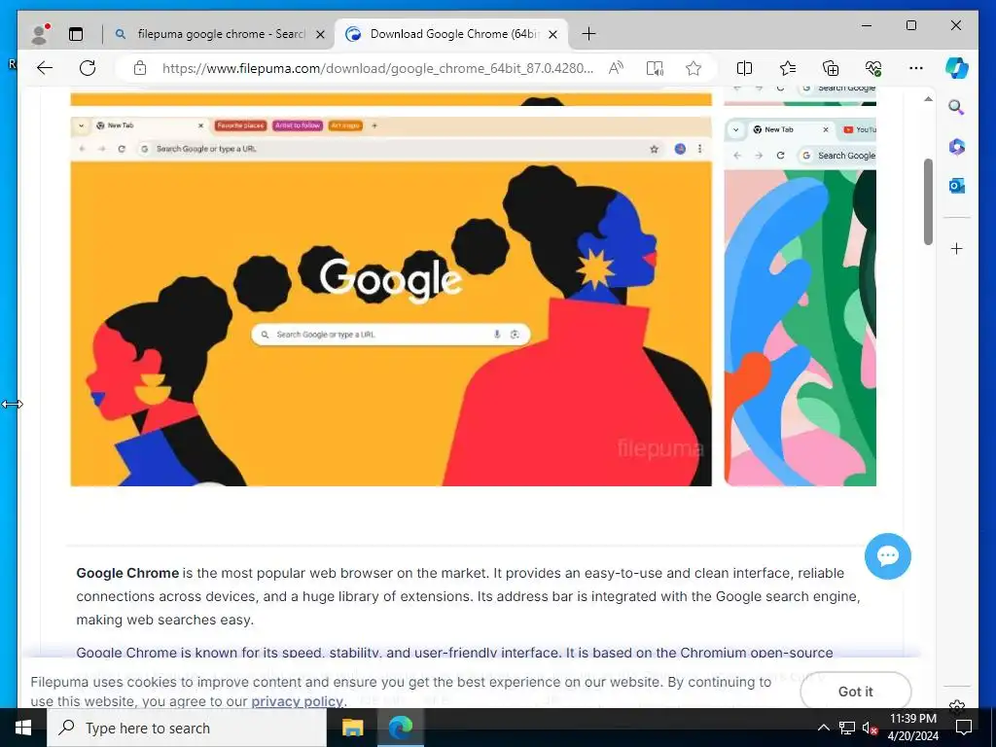Add this page to favorites
Image resolution: width=996 pixels, height=747 pixels.
tap(694, 68)
